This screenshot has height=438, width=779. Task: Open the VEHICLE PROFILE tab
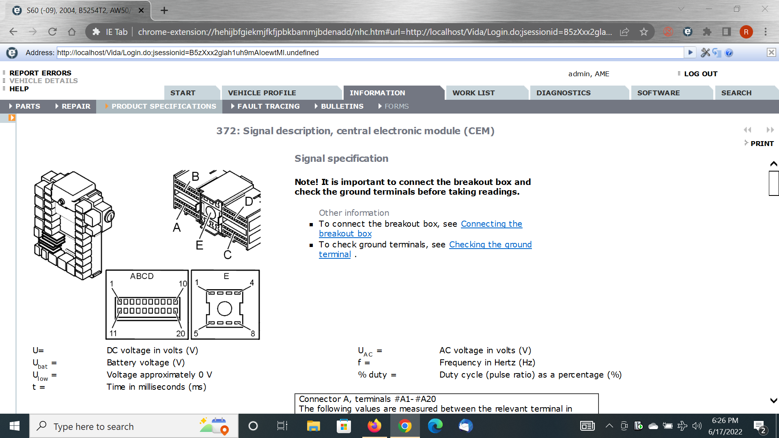(x=262, y=93)
